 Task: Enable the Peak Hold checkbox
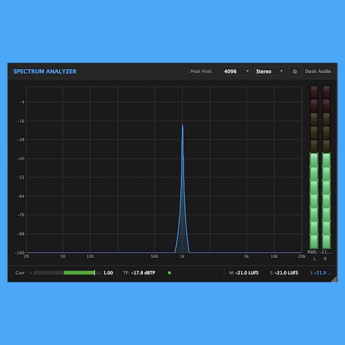pos(186,71)
